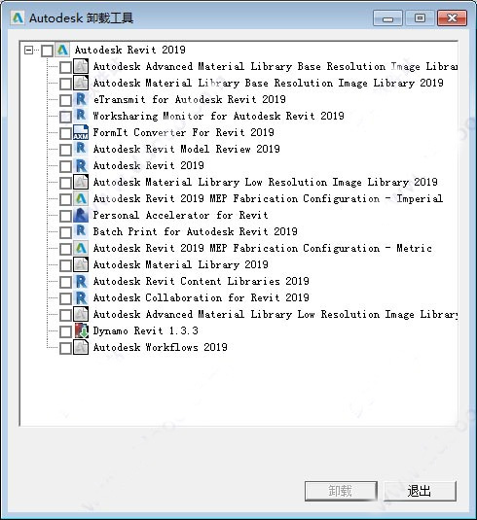The image size is (477, 520).
Task: Click the Autodesk logo in title bar
Action: click(18, 17)
